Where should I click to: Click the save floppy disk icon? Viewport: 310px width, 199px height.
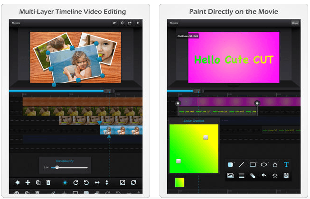click(x=286, y=176)
